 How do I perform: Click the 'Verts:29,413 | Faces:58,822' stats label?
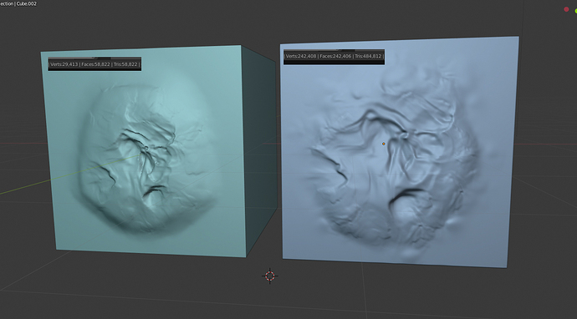pyautogui.click(x=94, y=64)
